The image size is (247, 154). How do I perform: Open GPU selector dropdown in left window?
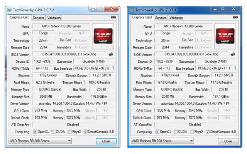[40, 141]
